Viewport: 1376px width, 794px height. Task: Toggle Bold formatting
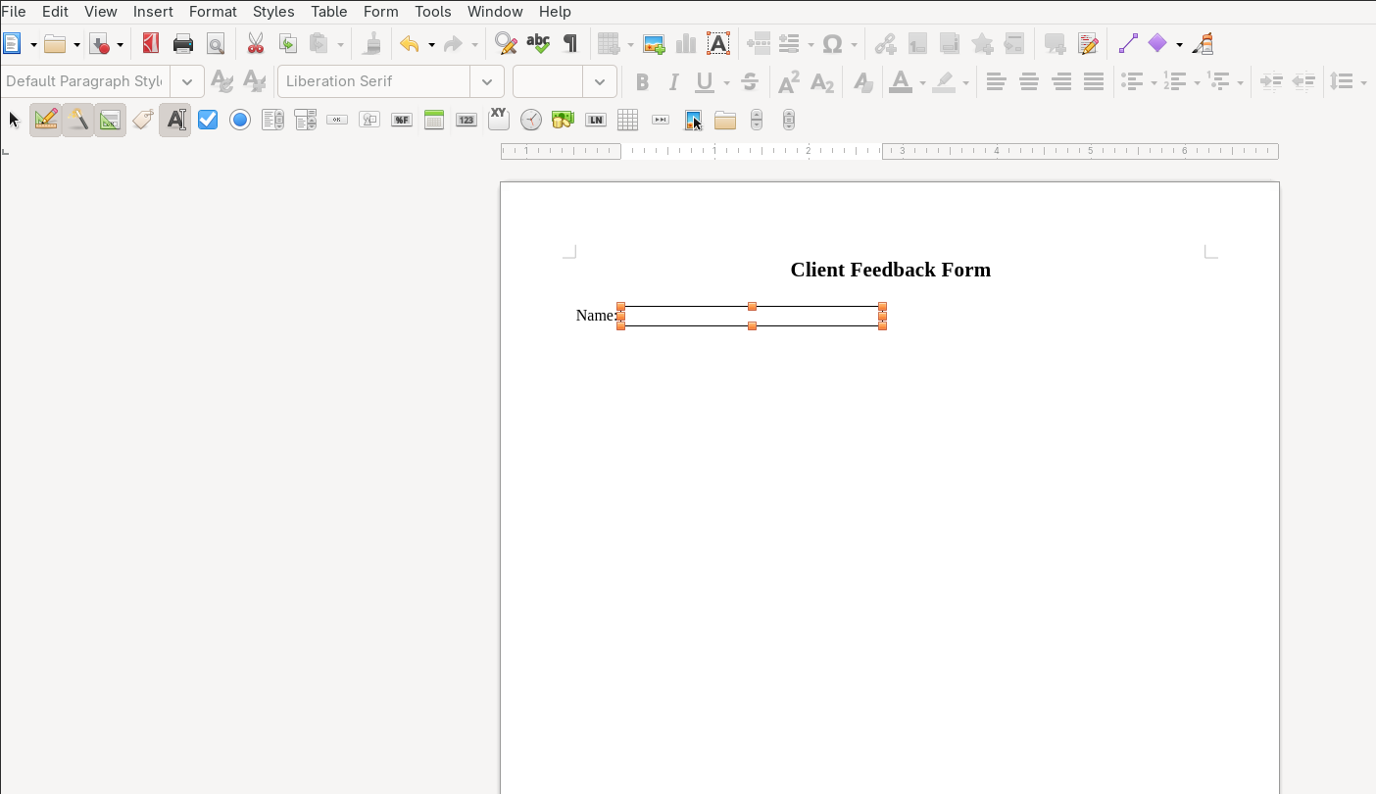coord(642,82)
